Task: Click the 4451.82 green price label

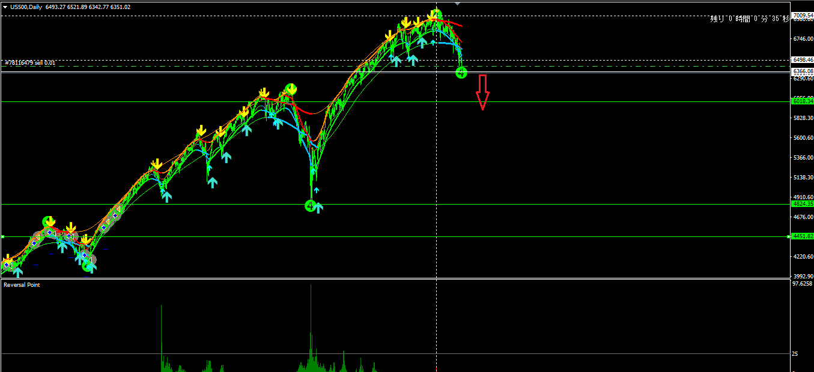Action: point(802,236)
